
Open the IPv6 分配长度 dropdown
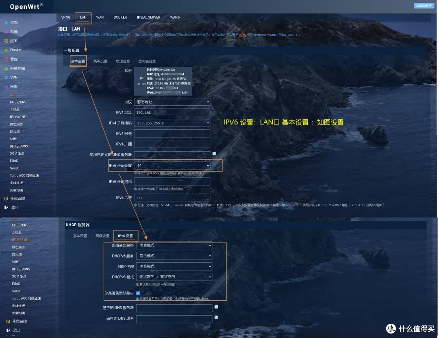(172, 166)
